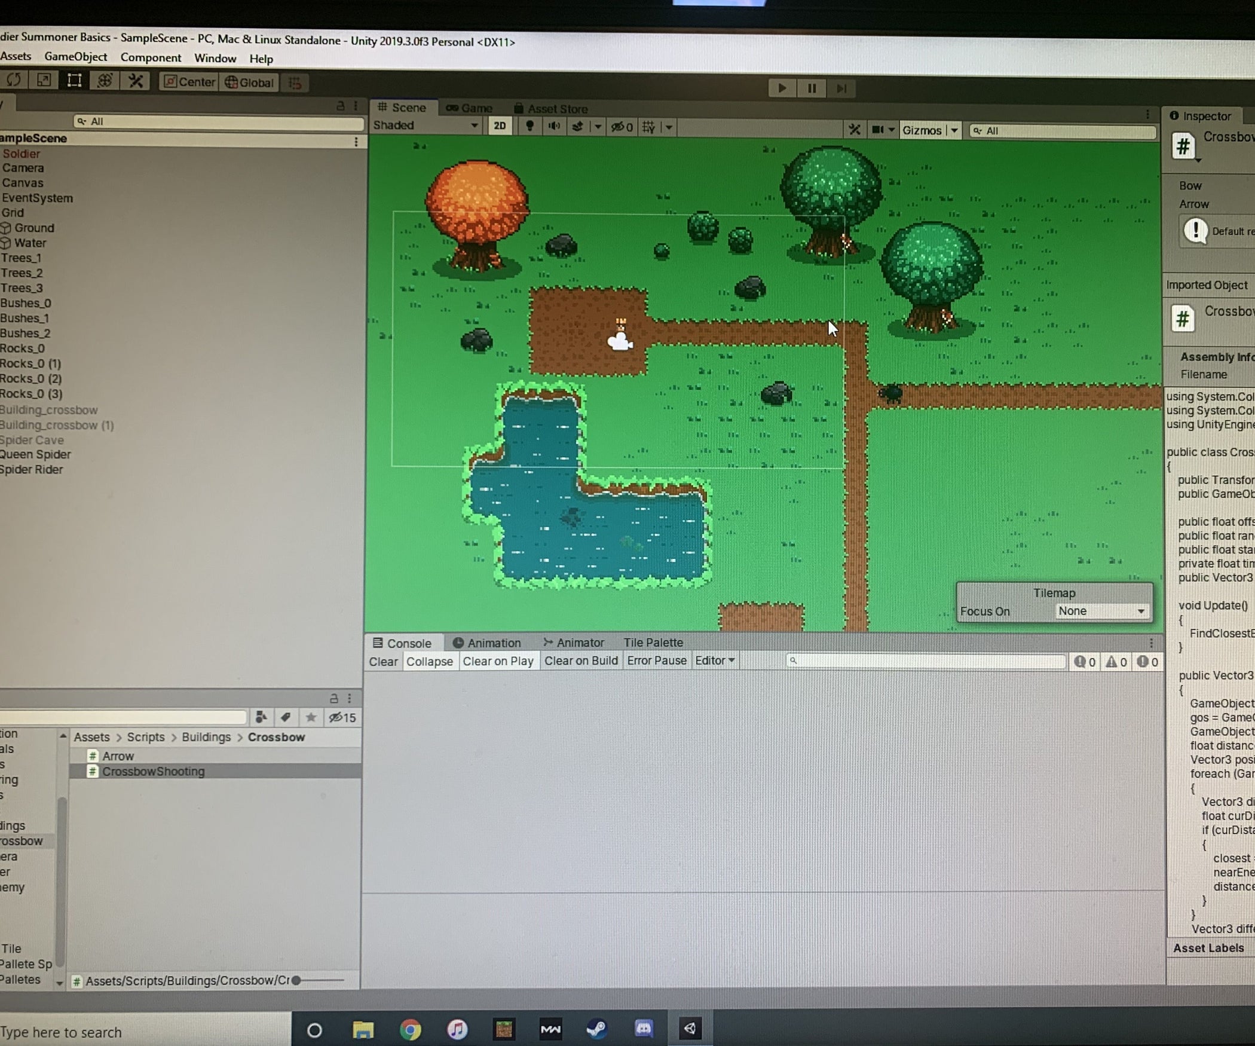The width and height of the screenshot is (1255, 1046).
Task: Select the CrossbowShooting script in Project panel
Action: [153, 771]
